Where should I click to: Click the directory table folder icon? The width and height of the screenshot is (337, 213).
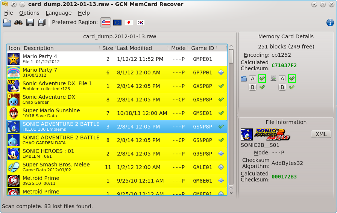pos(244,79)
